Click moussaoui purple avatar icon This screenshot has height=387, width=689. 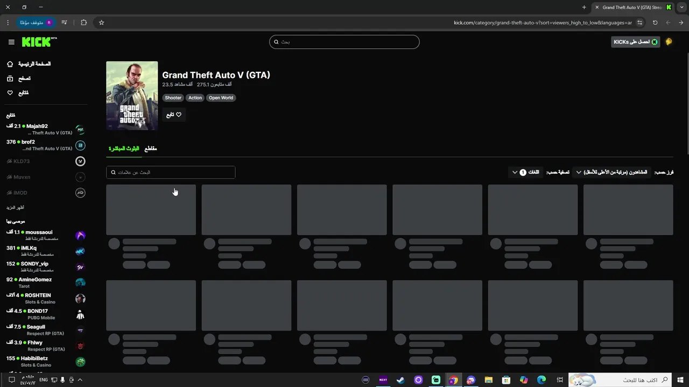pyautogui.click(x=80, y=235)
